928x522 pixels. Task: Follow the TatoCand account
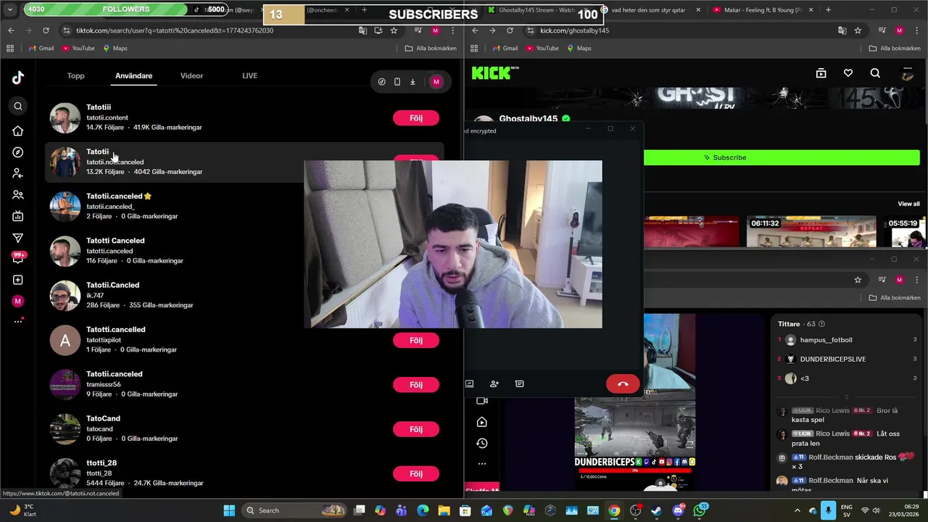click(x=416, y=429)
